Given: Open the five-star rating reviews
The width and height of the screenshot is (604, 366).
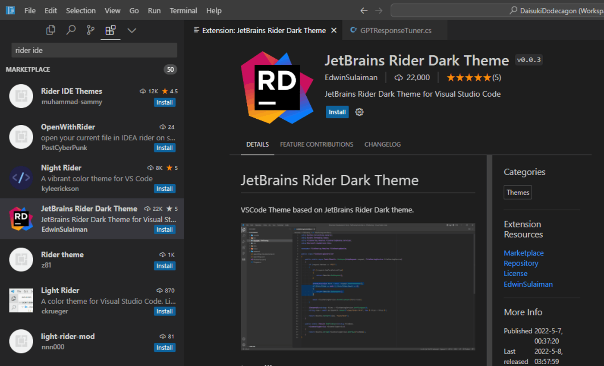Looking at the screenshot, I should tap(474, 78).
